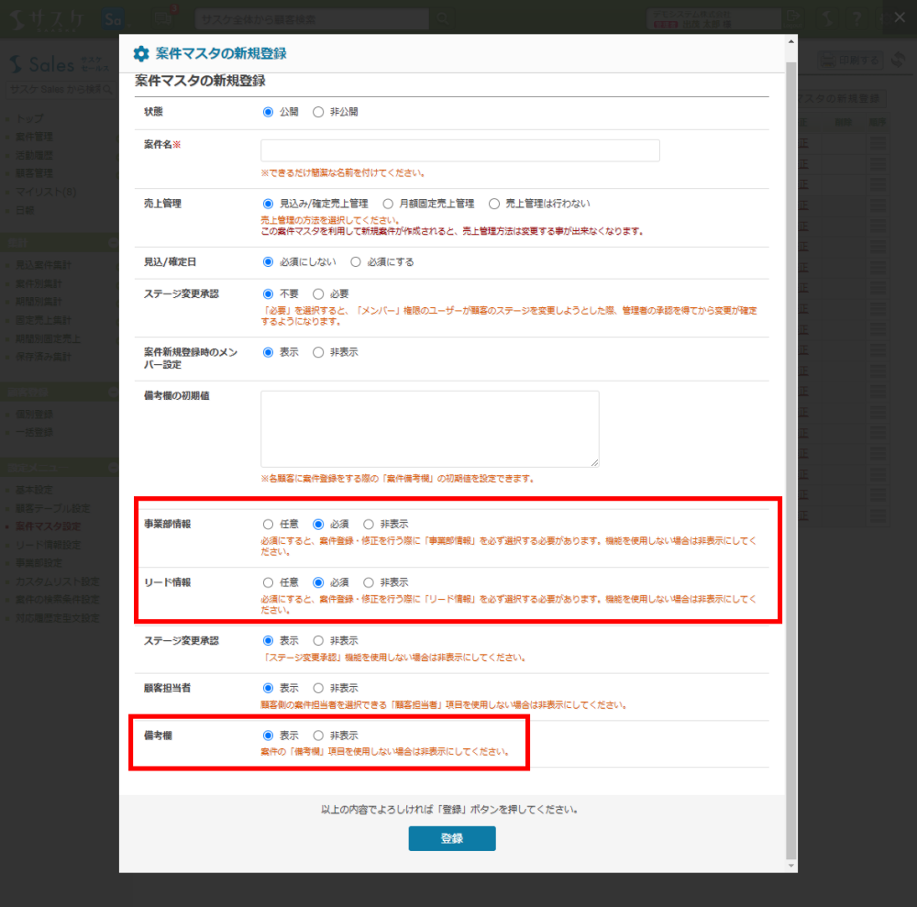
Task: Click into the 案件名 text field
Action: pos(459,150)
